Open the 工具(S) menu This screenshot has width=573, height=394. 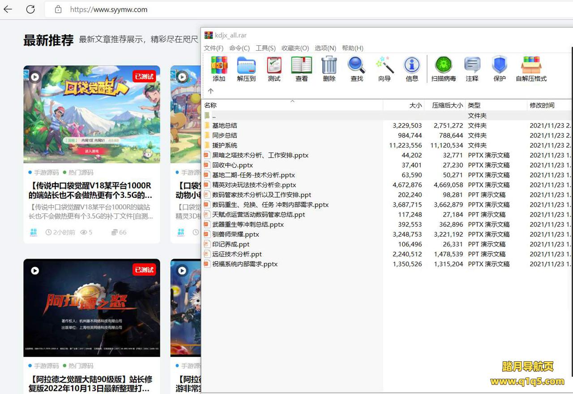point(265,48)
